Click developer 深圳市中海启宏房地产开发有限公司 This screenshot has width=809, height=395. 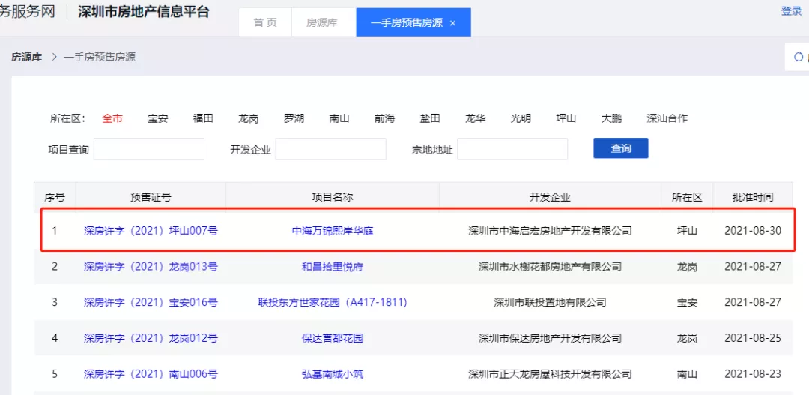point(550,231)
